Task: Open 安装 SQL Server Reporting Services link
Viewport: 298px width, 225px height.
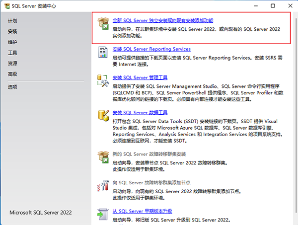Action: 151,49
